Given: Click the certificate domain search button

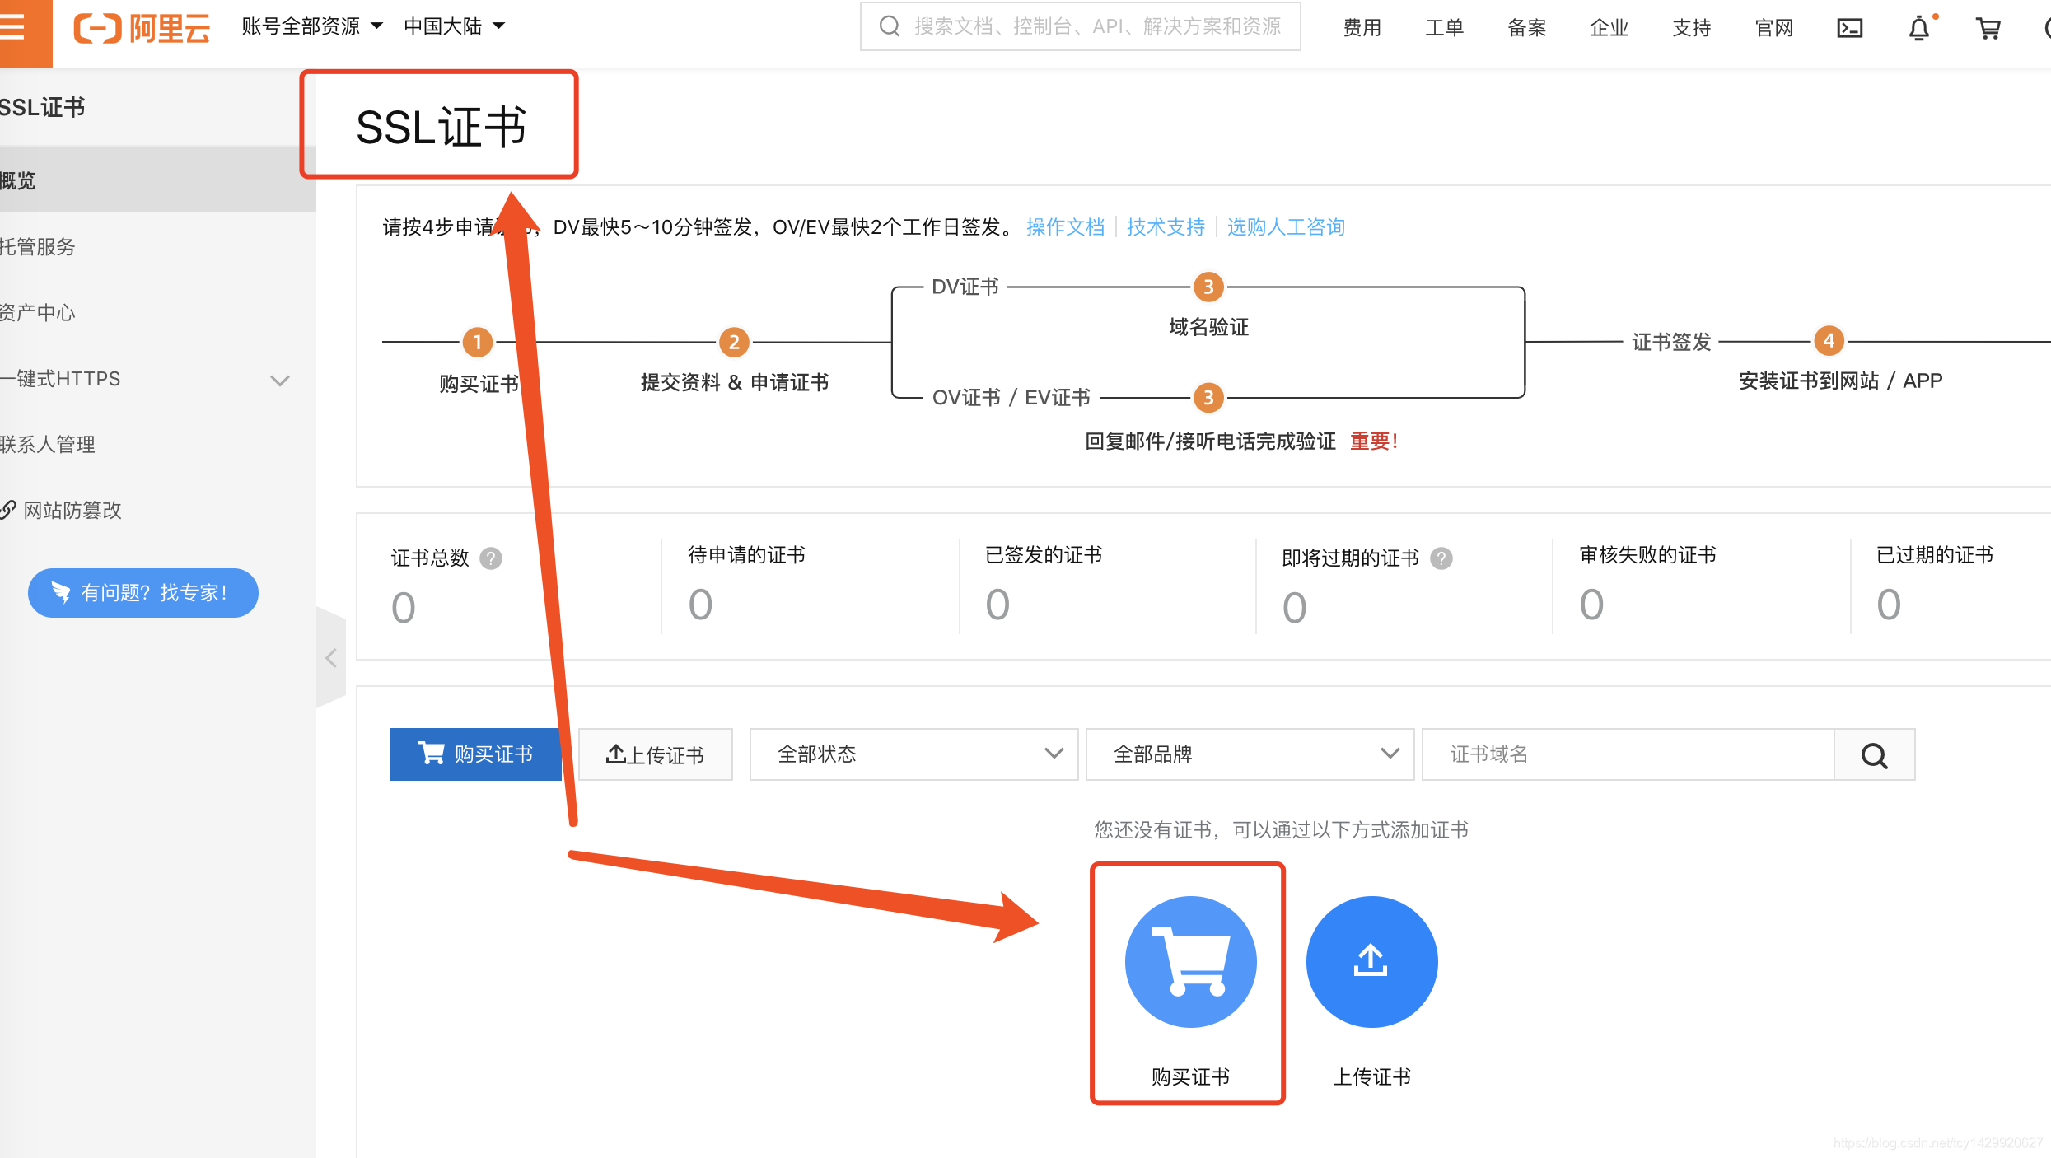Looking at the screenshot, I should [1875, 754].
